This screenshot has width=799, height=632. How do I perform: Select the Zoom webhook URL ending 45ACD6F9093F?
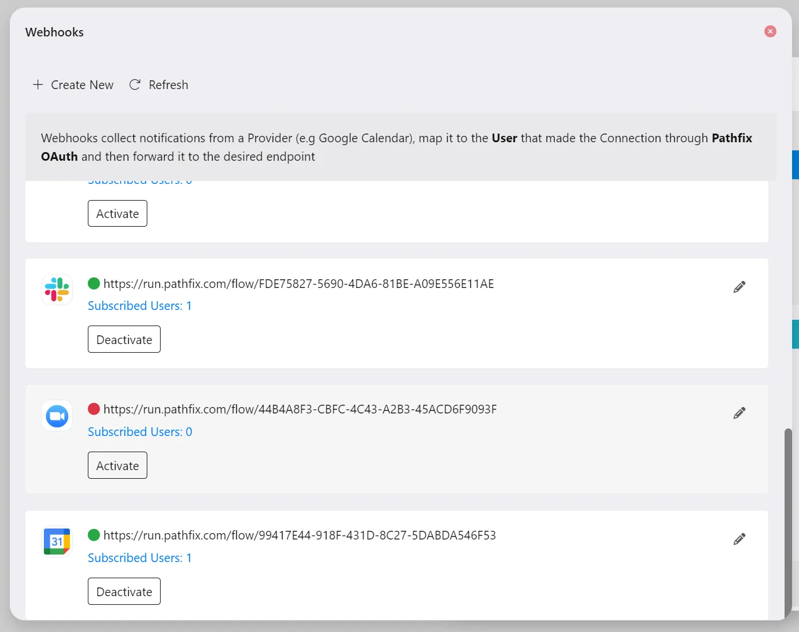(300, 409)
